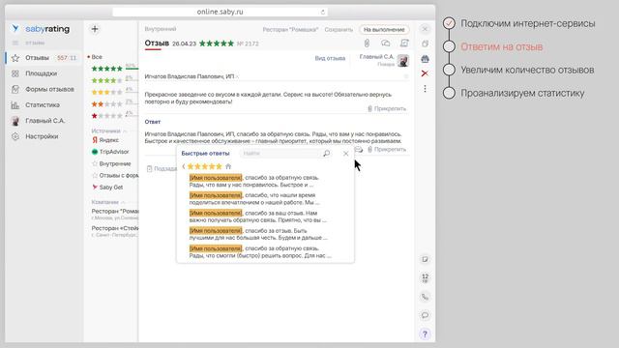This screenshot has height=348, width=619.
Task: Click the edit document icon in review header
Action: [x=404, y=43]
